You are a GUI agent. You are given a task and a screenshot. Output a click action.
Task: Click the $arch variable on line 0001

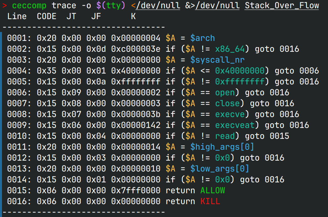click(202, 38)
